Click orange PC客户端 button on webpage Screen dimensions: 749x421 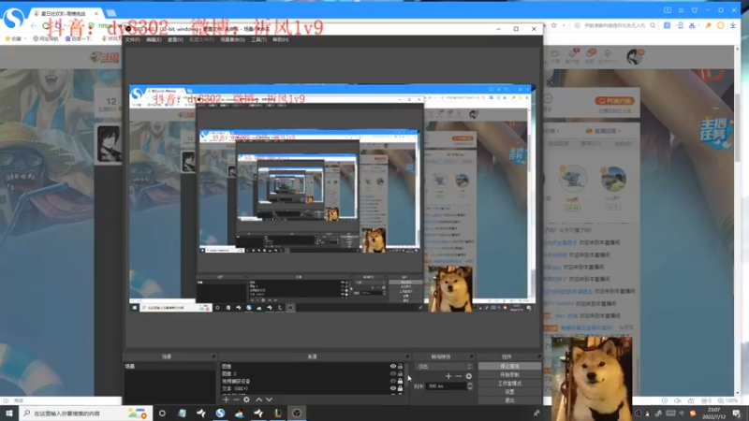(614, 101)
